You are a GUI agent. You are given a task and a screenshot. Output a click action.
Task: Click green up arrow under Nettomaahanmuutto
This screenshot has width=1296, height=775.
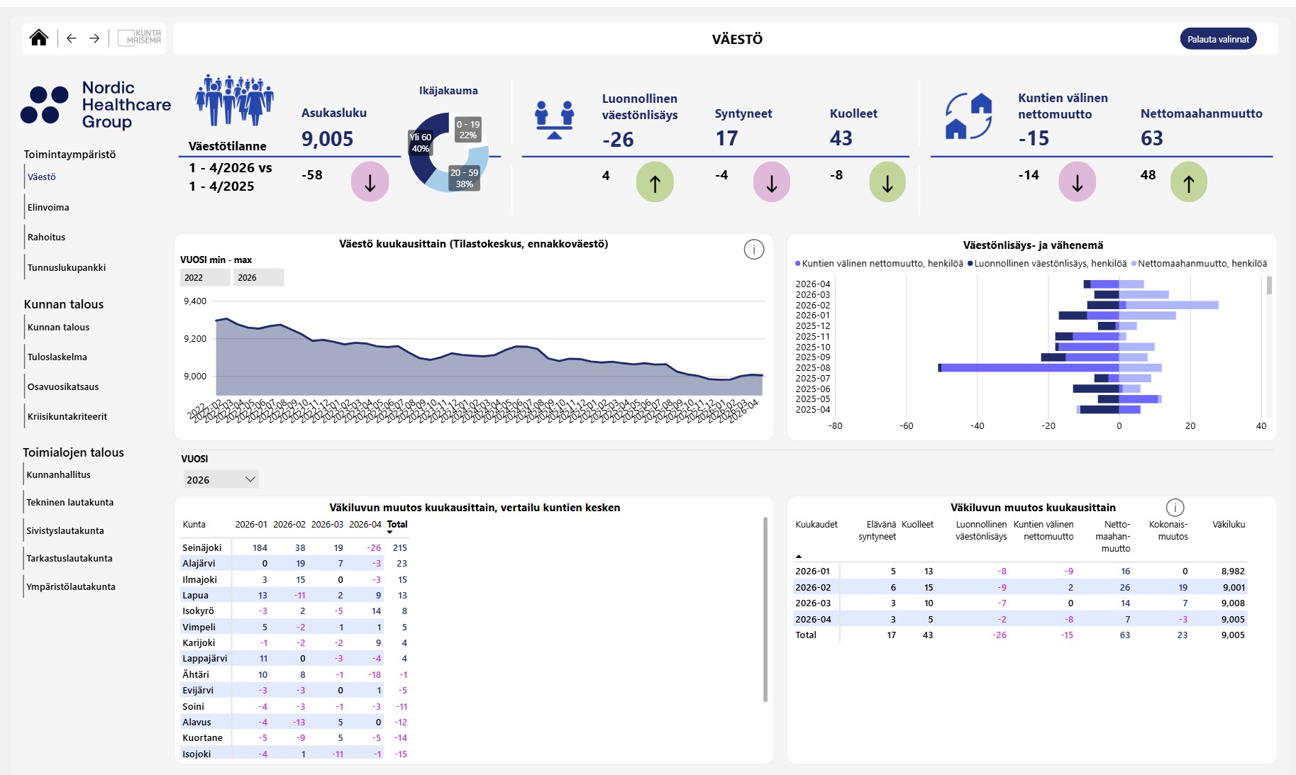[x=1188, y=182]
